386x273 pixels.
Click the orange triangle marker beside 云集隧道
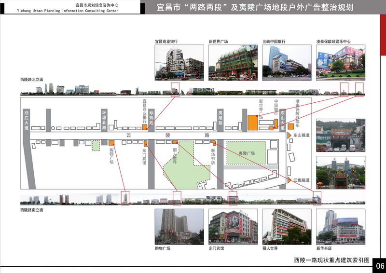(x=289, y=179)
